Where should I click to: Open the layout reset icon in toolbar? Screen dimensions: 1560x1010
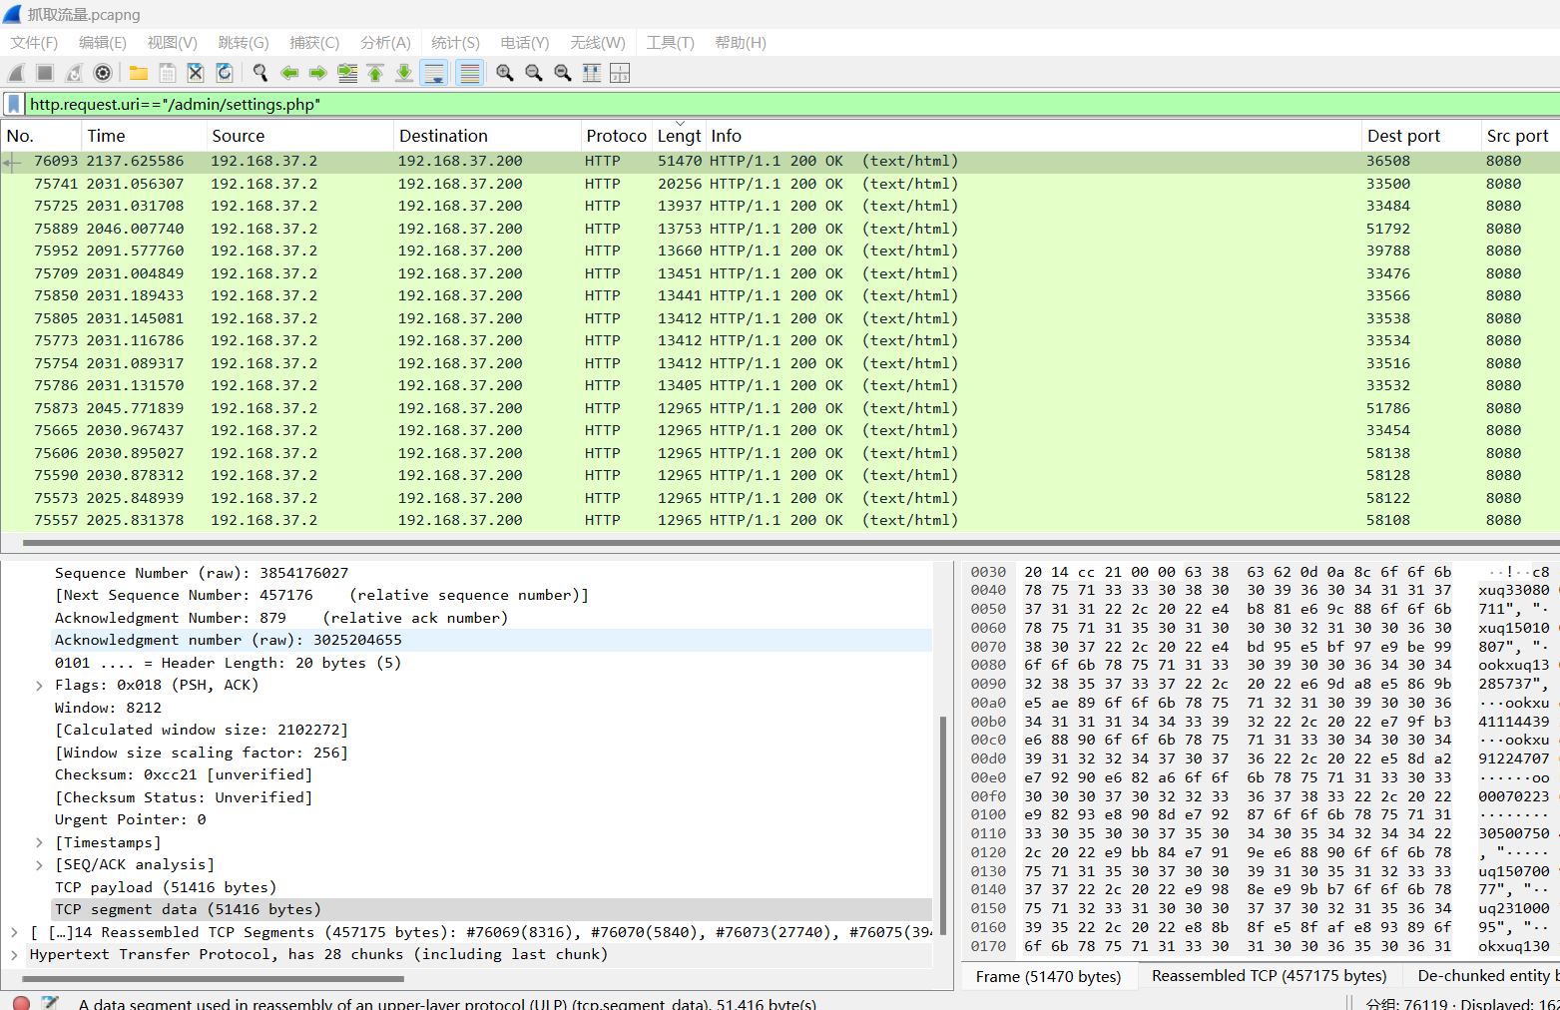tap(620, 73)
